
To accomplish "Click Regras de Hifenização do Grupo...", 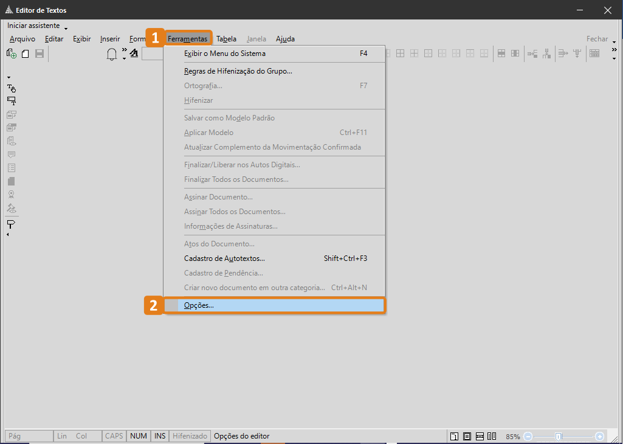I will tap(238, 71).
